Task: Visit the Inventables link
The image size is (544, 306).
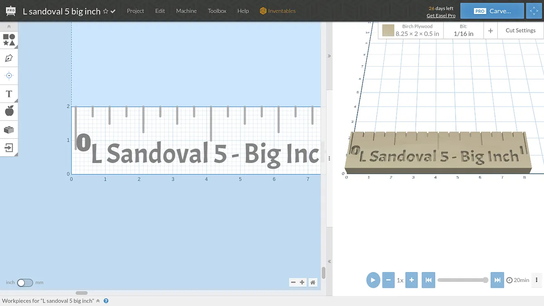Action: pyautogui.click(x=278, y=11)
